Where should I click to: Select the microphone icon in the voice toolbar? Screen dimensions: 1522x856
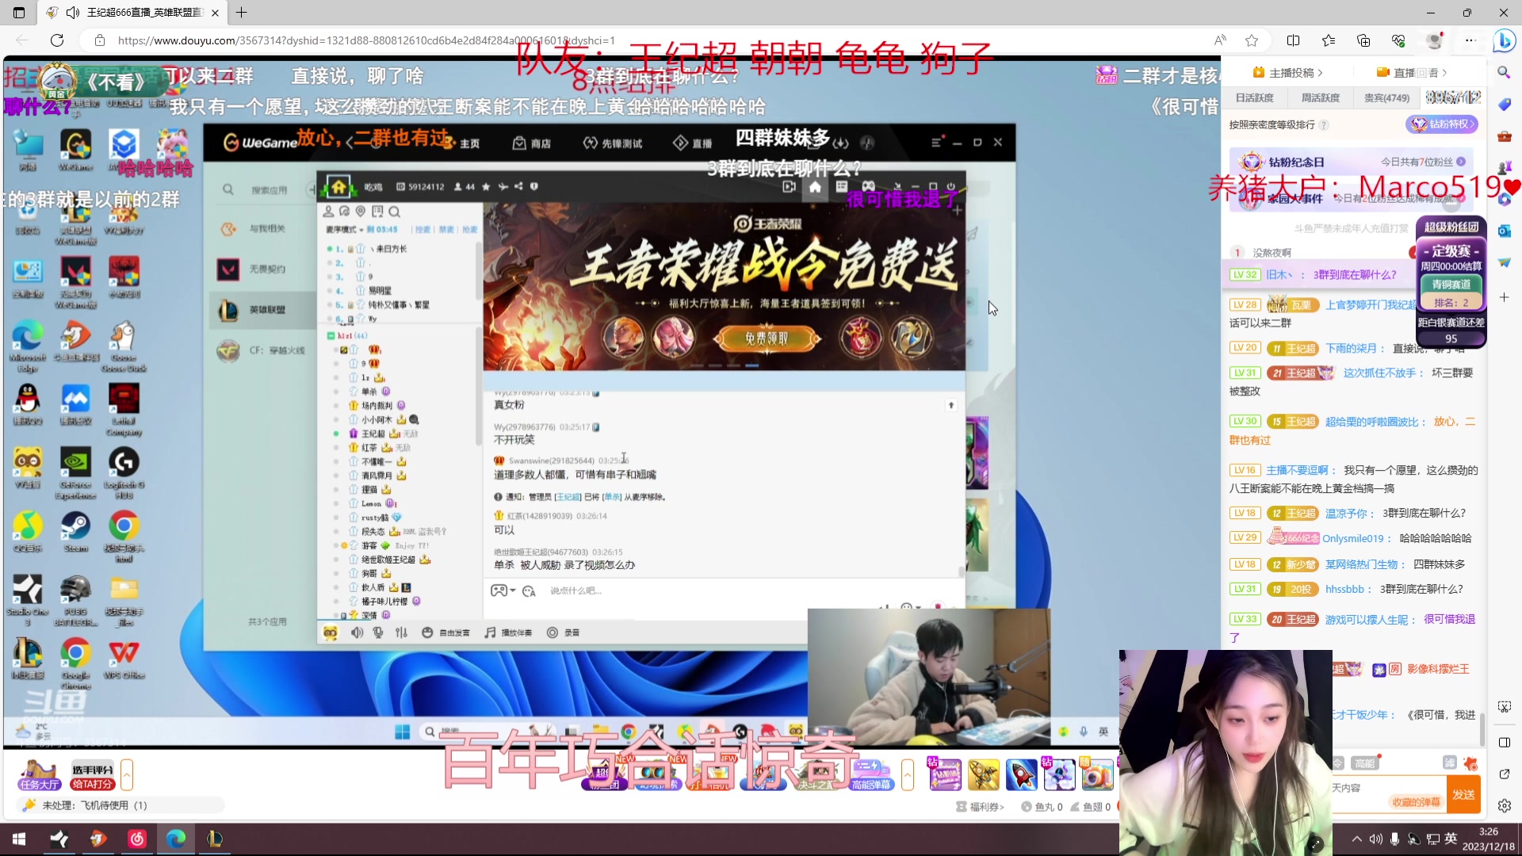pos(377,632)
